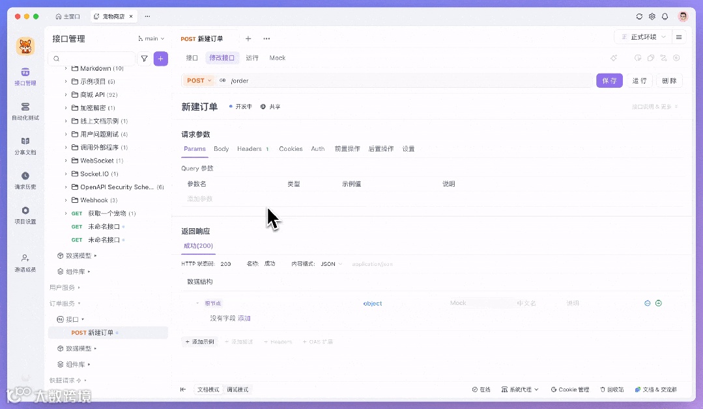The height and width of the screenshot is (409, 703).
Task: Click the purple plus add button
Action: (160, 59)
